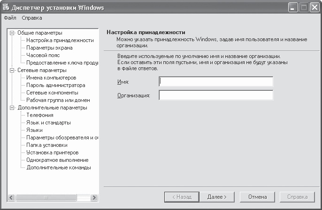Select Настройка принадлежности in the tree

(60, 40)
